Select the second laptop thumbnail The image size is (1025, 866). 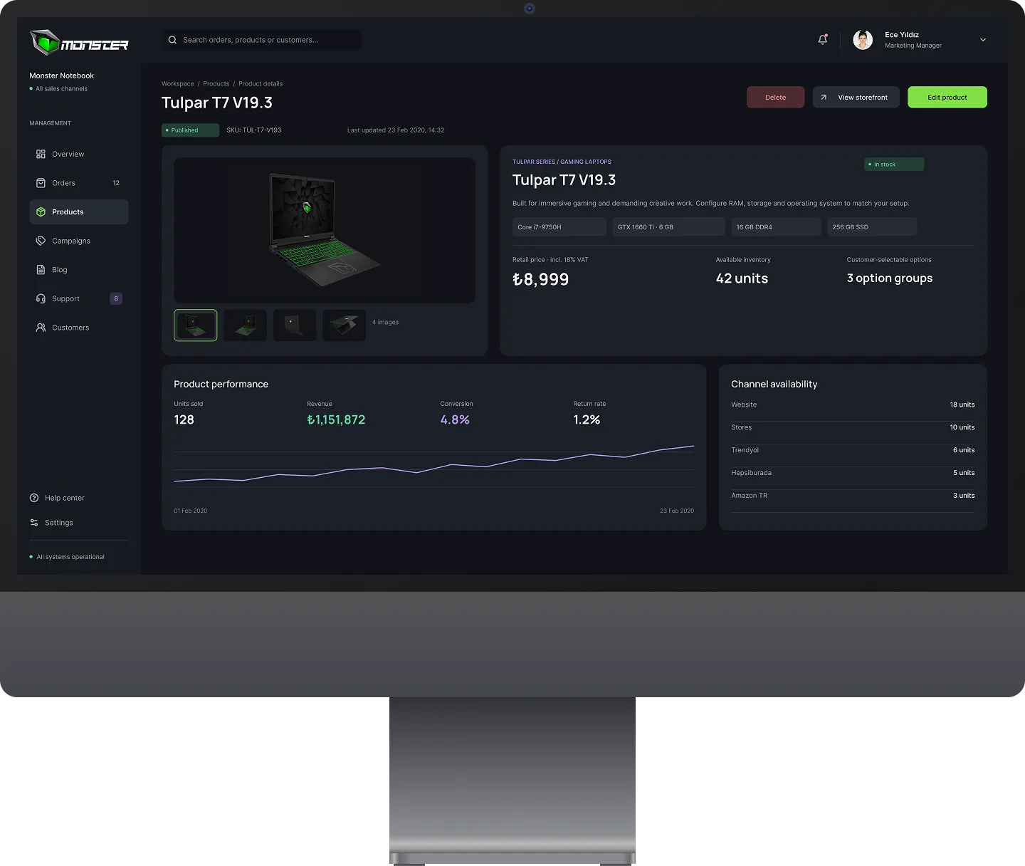245,325
